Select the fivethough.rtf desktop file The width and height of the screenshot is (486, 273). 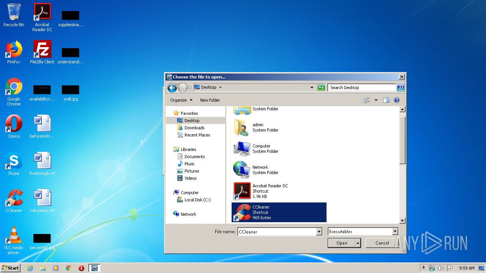42,164
